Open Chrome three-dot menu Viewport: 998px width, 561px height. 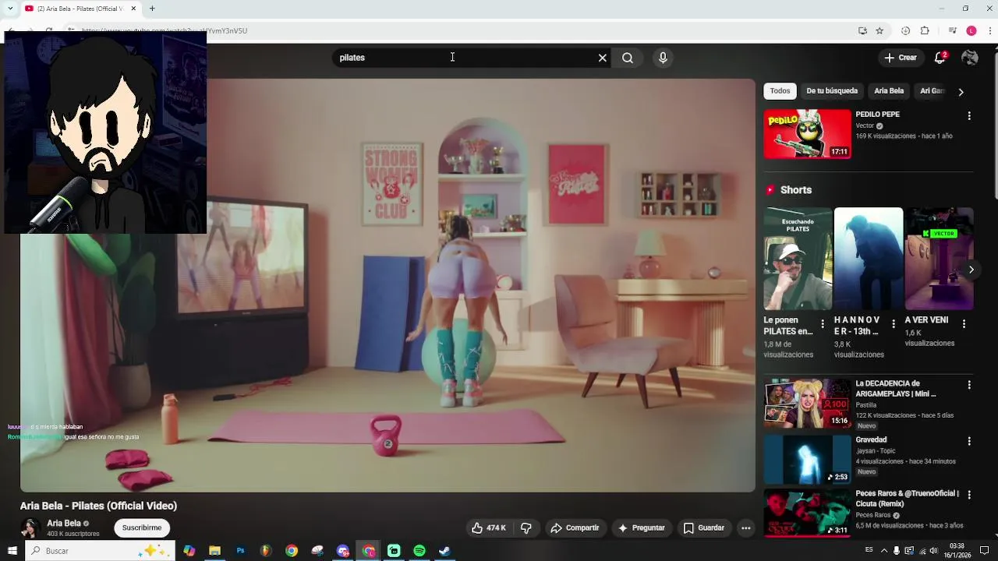tap(989, 31)
